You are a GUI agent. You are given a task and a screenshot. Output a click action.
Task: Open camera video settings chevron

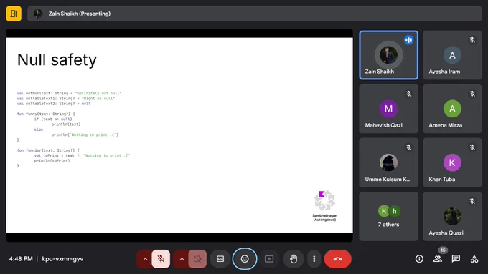(182, 258)
